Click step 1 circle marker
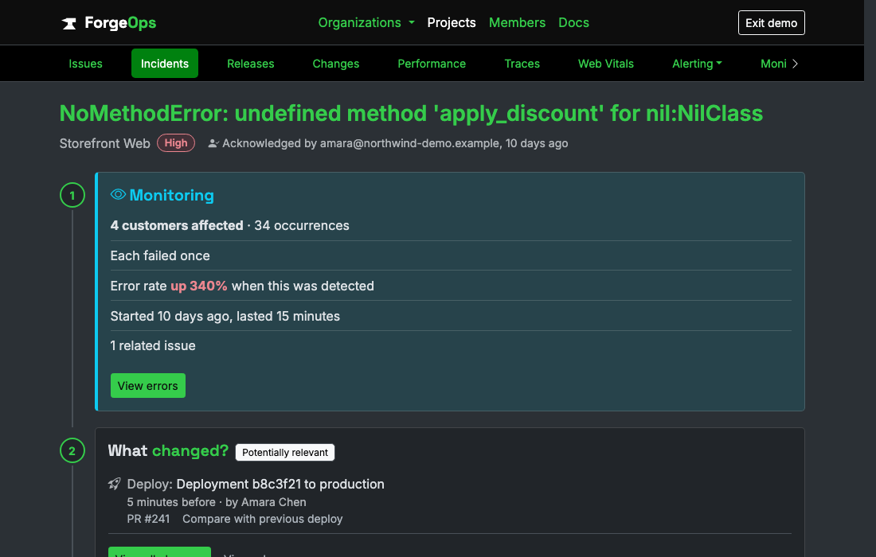The image size is (876, 557). tap(72, 195)
